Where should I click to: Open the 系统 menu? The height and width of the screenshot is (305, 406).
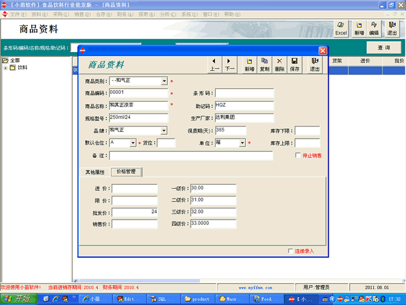[189, 15]
